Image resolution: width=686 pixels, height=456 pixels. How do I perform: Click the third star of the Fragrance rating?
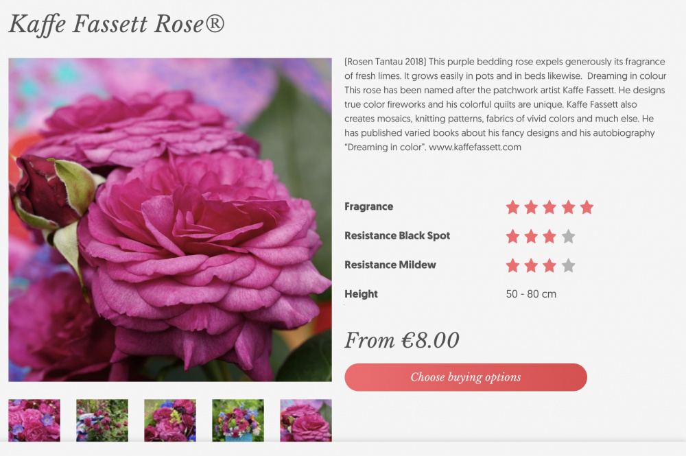tap(549, 207)
